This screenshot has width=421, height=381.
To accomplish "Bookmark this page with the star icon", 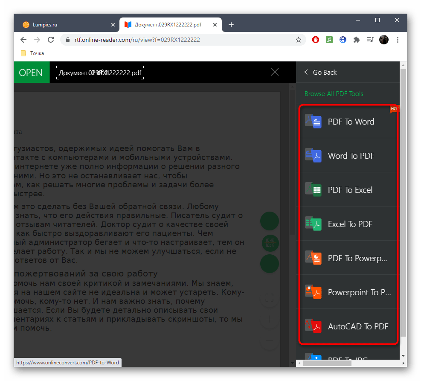I will pos(299,40).
